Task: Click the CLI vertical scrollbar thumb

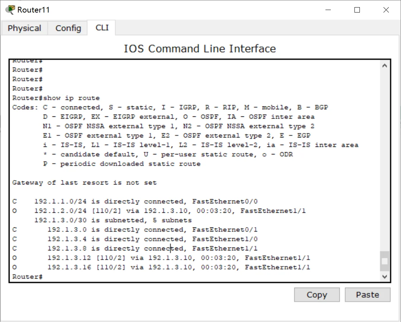Action: tap(385, 261)
